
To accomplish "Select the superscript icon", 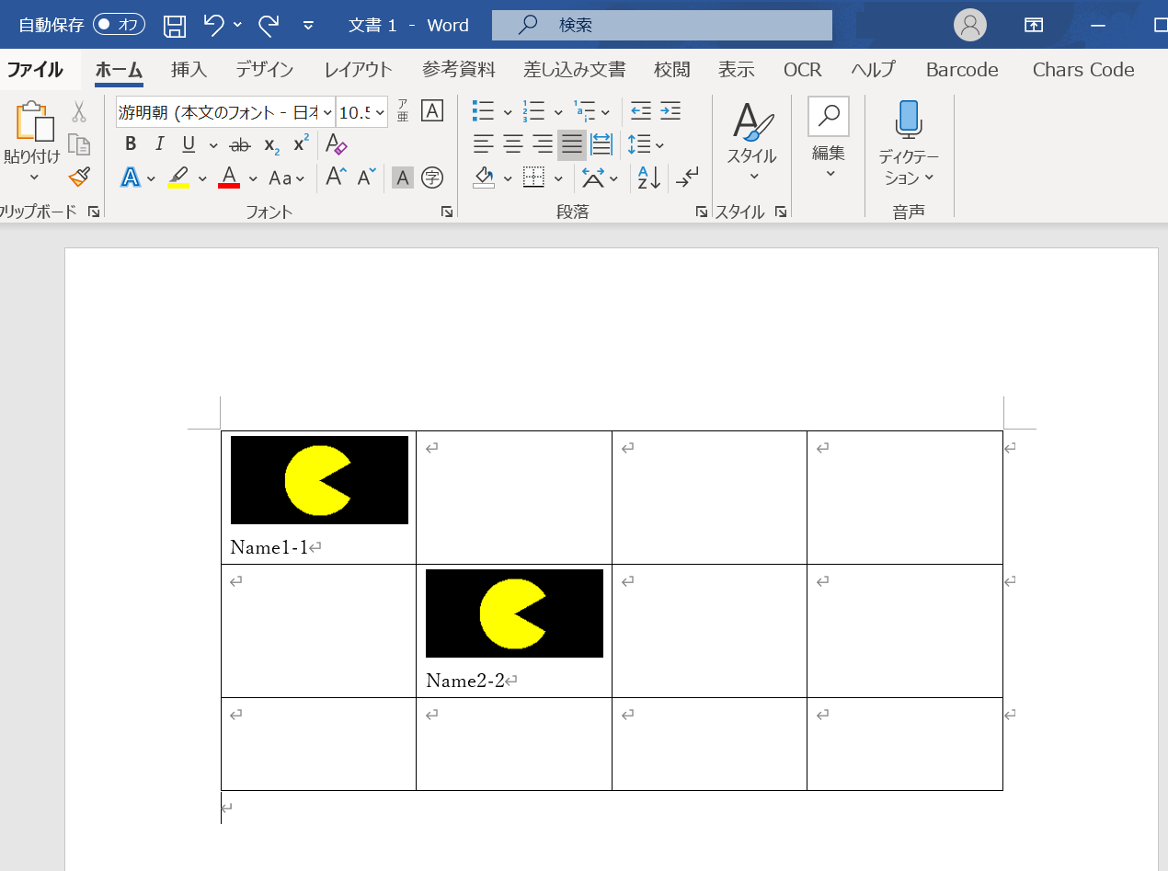I will 299,143.
